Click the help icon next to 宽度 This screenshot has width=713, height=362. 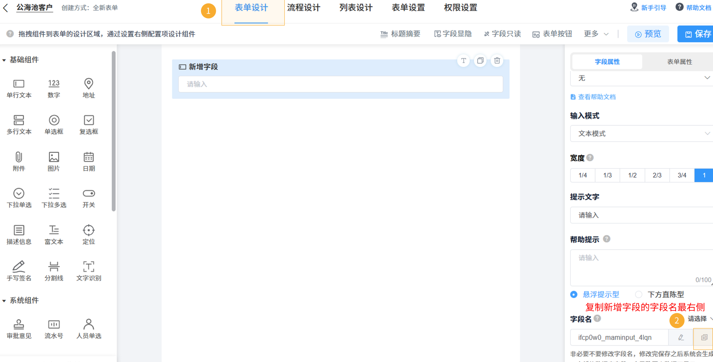590,158
